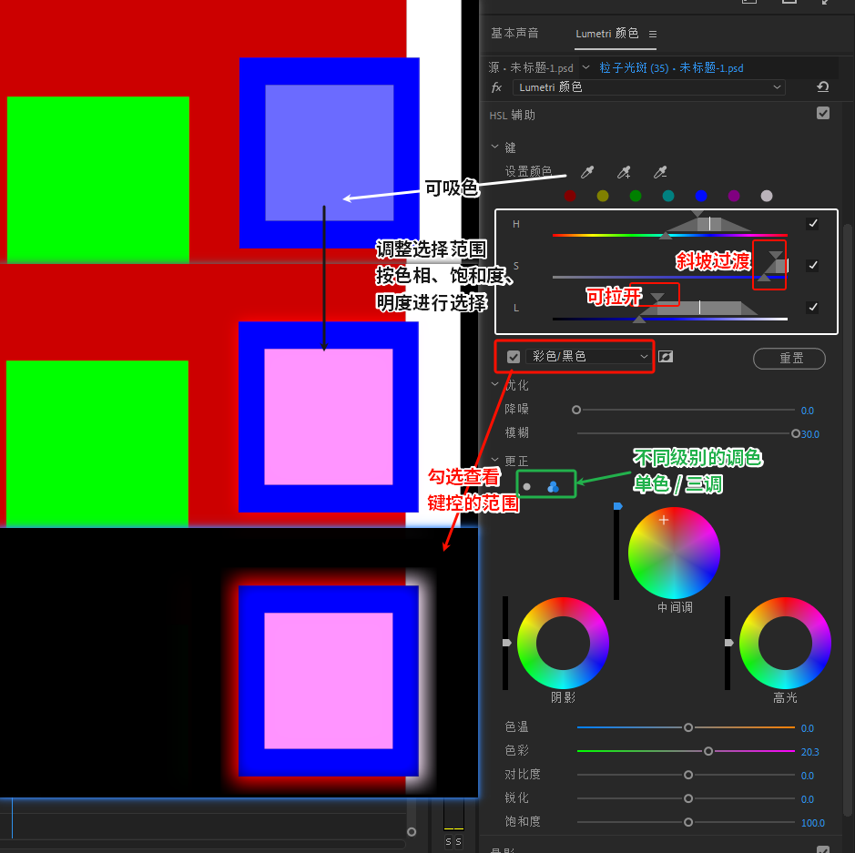Click the midtones luminance slider blue handle

pos(617,506)
